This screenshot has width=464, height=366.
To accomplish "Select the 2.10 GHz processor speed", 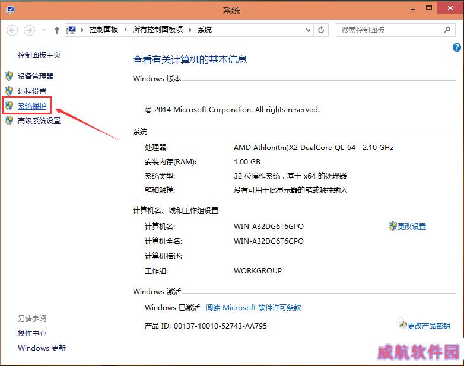I will pos(378,147).
